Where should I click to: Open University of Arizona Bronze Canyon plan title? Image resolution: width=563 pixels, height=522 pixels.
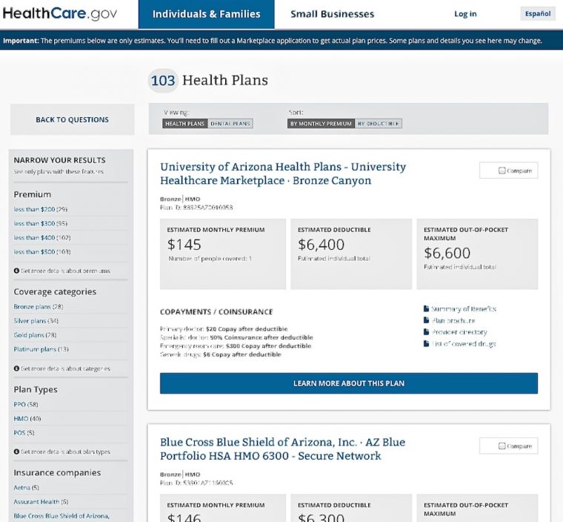(x=283, y=174)
